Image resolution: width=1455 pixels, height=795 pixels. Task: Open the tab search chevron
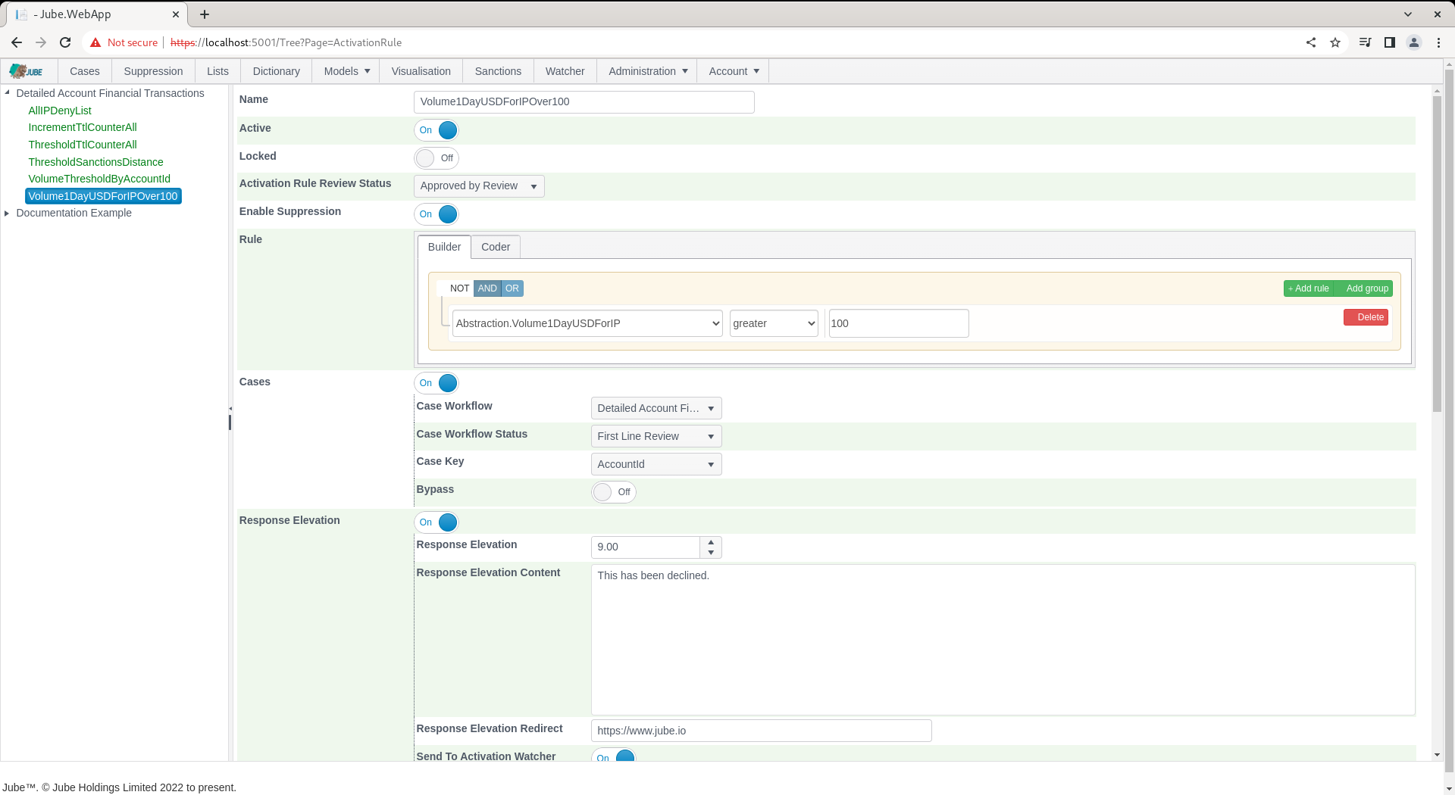coord(1408,14)
